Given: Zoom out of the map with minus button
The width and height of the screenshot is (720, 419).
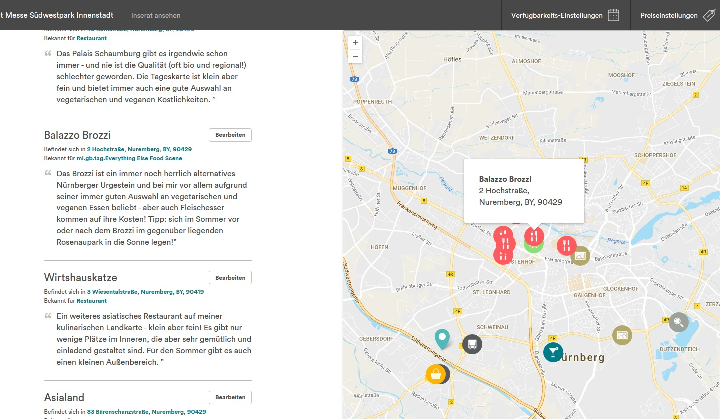Looking at the screenshot, I should pos(355,56).
